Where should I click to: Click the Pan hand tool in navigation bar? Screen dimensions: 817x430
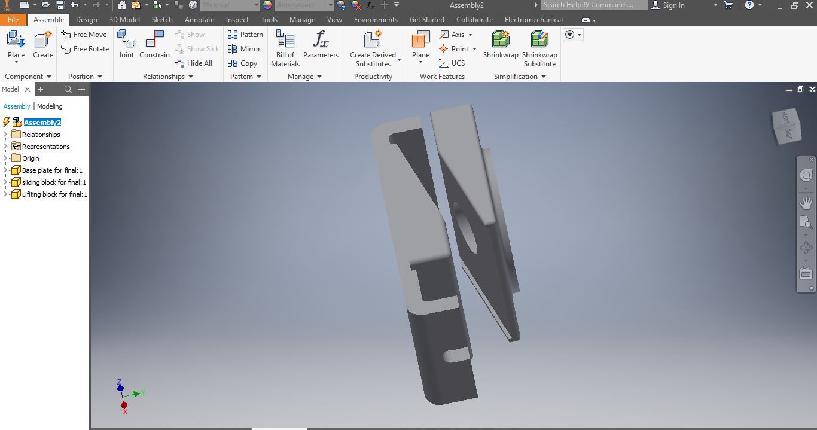tap(806, 203)
